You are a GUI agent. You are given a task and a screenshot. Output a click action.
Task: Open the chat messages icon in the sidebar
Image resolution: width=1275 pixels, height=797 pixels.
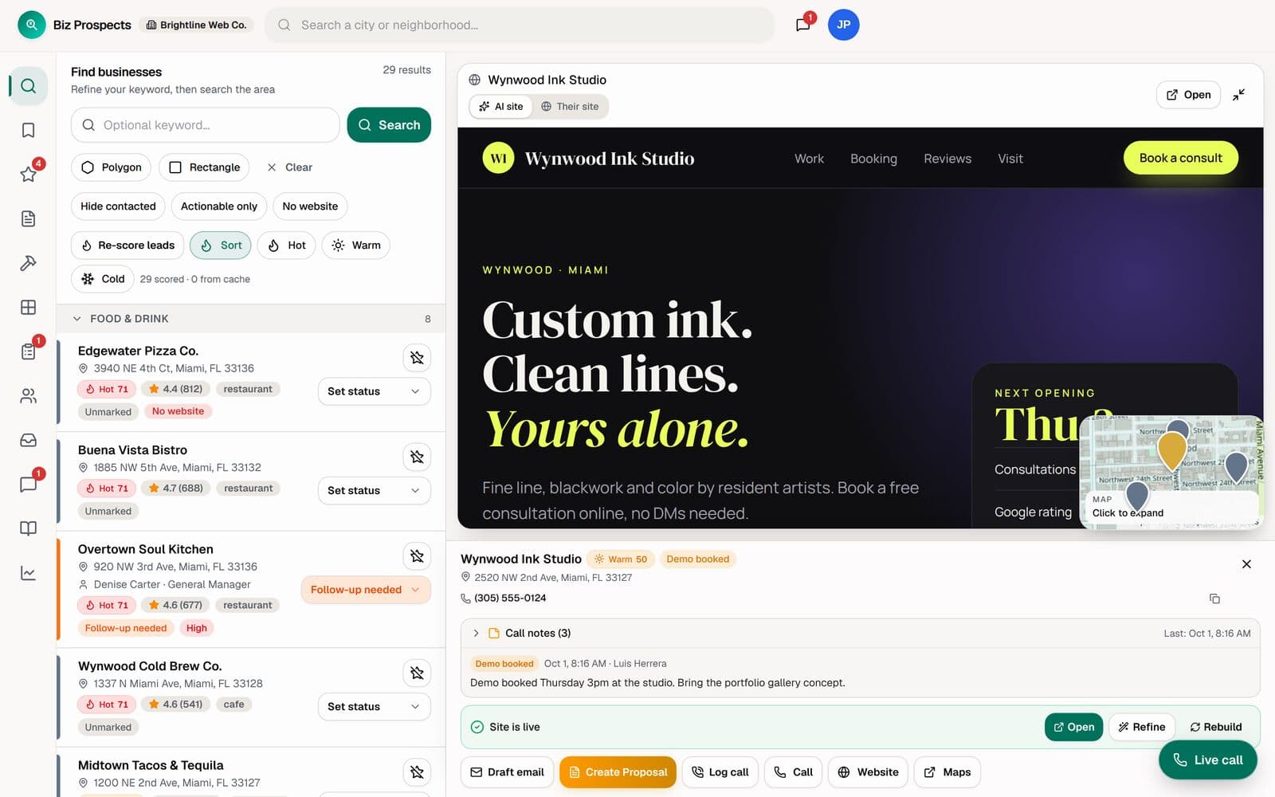point(28,484)
